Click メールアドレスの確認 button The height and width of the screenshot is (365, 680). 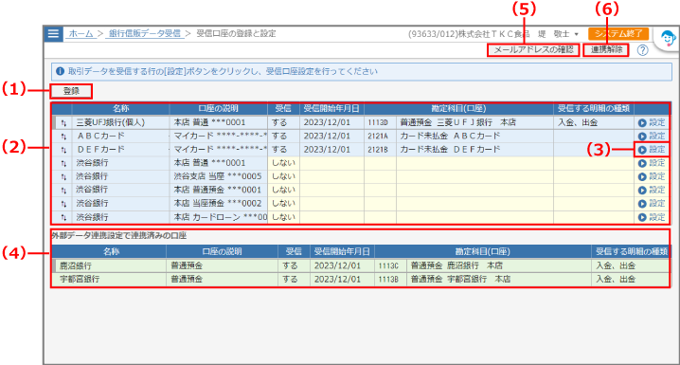(533, 50)
